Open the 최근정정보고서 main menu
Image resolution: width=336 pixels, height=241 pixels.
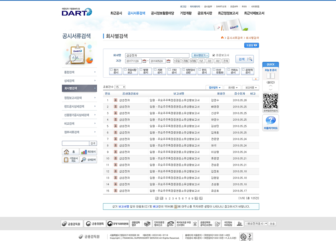[x=228, y=13]
